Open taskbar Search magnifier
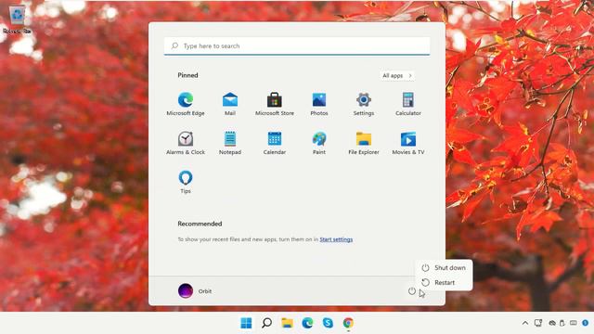Viewport: 594px width, 334px height. 266,323
